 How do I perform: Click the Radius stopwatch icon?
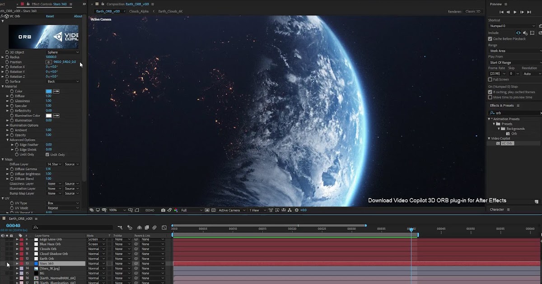click(x=7, y=57)
